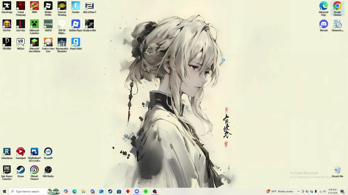Show hidden system tray icons

pyautogui.click(x=298, y=191)
